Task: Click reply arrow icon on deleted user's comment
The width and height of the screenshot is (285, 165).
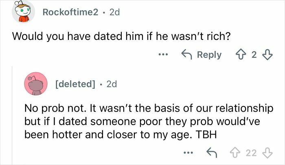Action: 210,153
